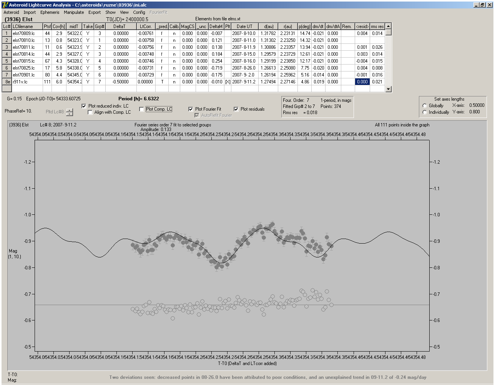Click the DeltaT column header
This screenshot has height=385, width=495.
click(121, 27)
